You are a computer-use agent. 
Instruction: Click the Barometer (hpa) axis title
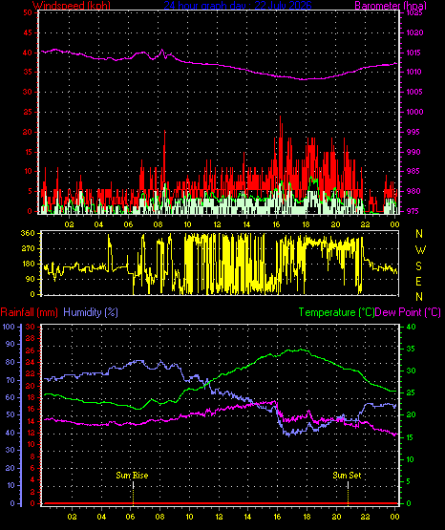click(391, 5)
